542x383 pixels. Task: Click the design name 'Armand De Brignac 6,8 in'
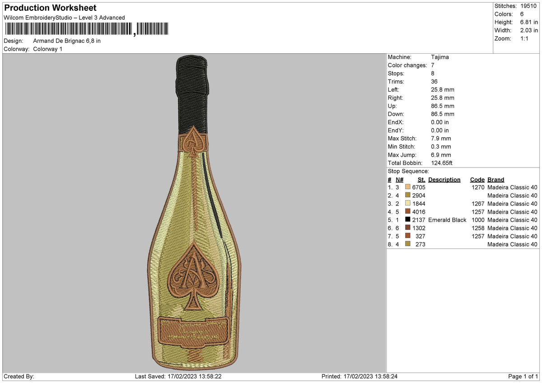coord(67,41)
